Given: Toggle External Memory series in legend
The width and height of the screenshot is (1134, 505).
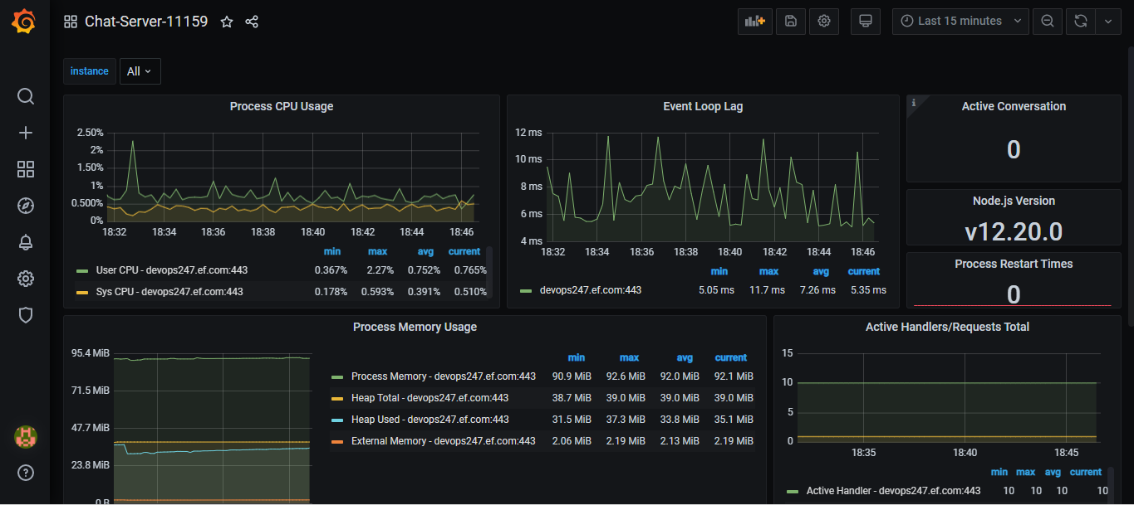Looking at the screenshot, I should coord(443,441).
